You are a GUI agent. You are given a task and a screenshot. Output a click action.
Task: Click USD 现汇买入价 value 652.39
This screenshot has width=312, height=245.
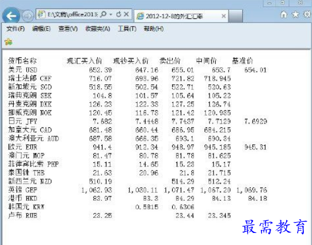101,70
